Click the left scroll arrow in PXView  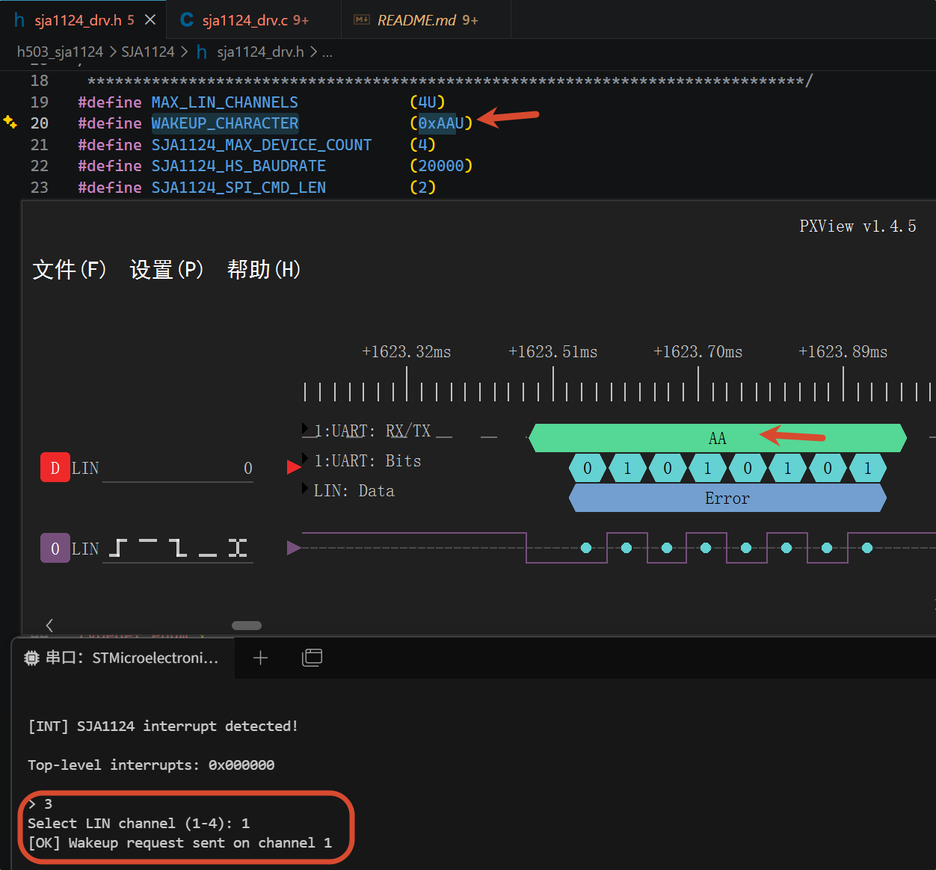point(49,626)
